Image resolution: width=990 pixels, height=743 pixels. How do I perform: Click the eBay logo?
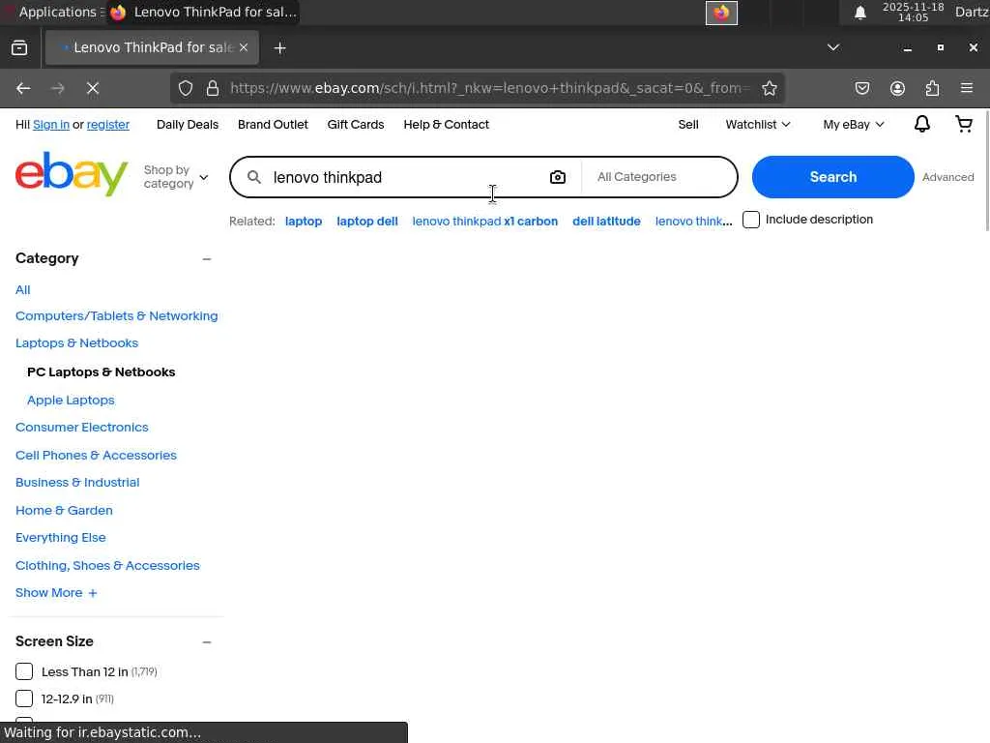coord(72,174)
